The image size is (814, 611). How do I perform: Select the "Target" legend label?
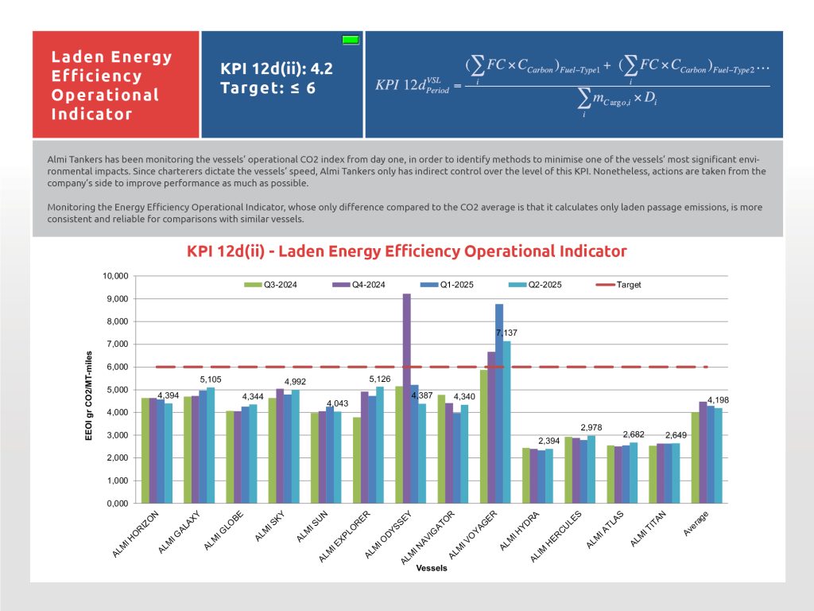pos(629,285)
